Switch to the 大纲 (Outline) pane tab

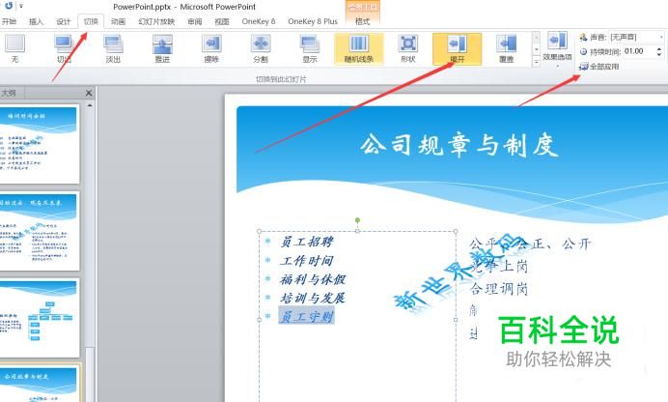(9, 93)
